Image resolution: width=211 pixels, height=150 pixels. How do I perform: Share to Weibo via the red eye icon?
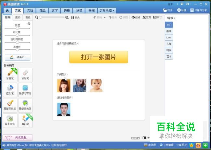[x=198, y=145]
